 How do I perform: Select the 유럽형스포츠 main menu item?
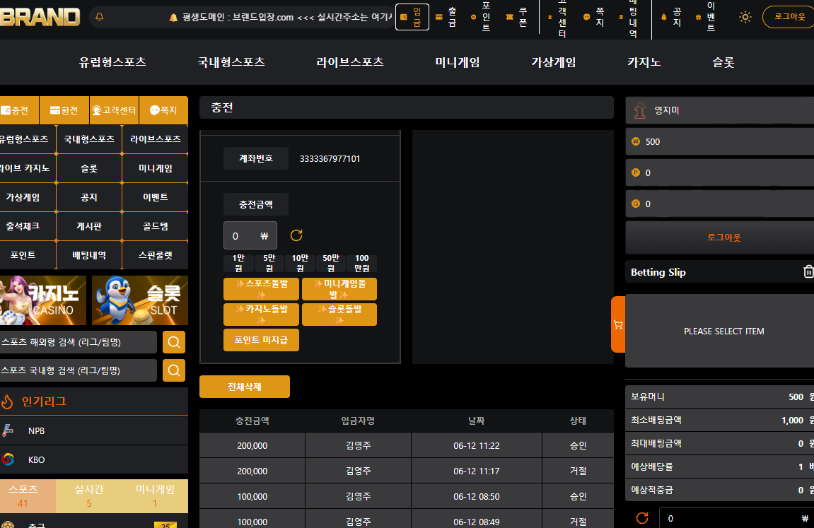click(x=112, y=62)
